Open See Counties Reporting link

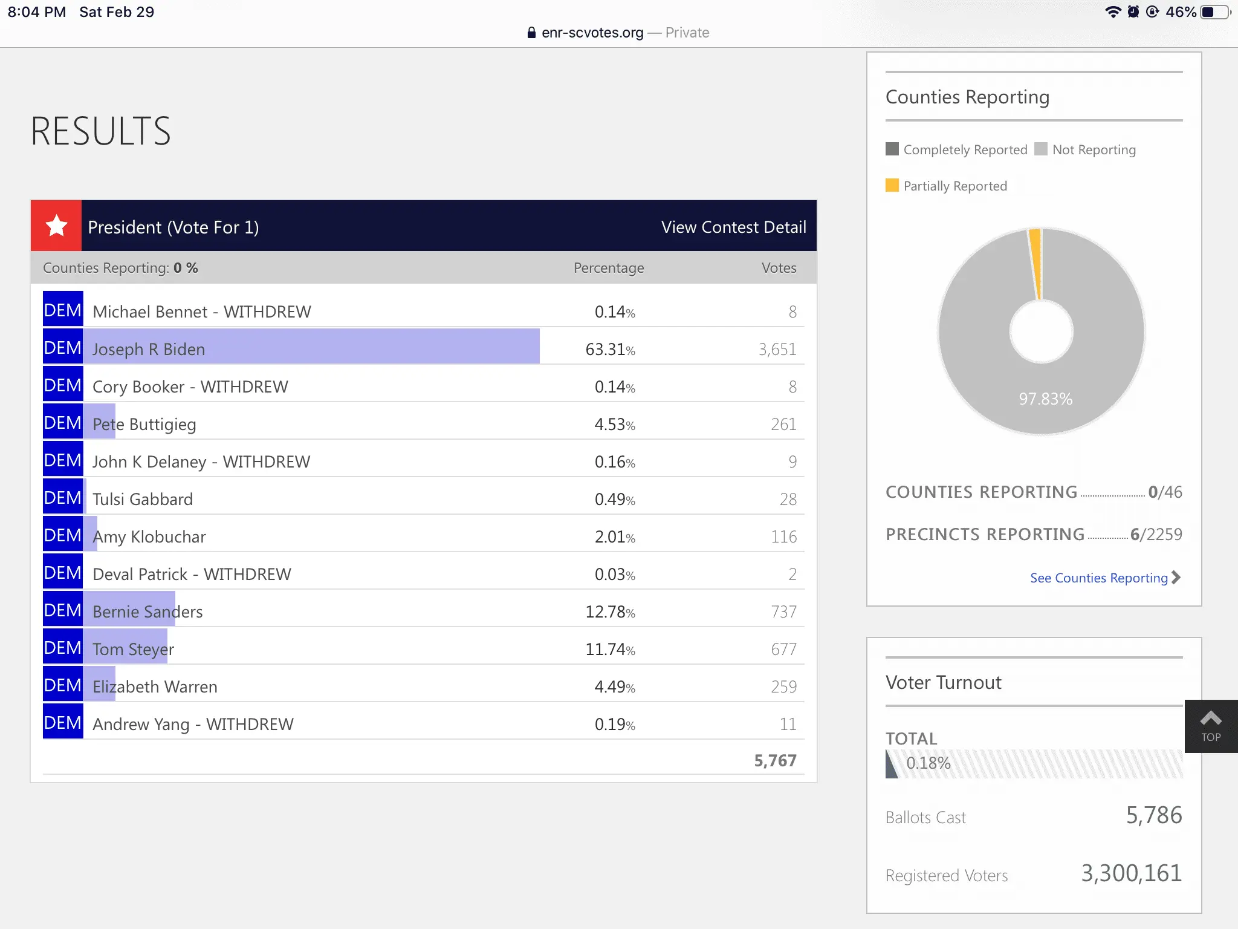point(1098,578)
